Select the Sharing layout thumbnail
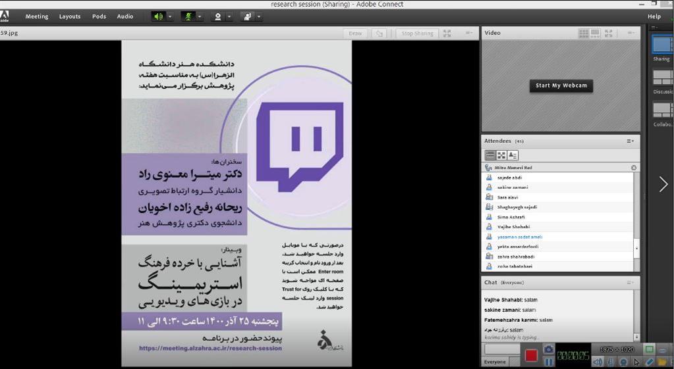 pyautogui.click(x=662, y=44)
